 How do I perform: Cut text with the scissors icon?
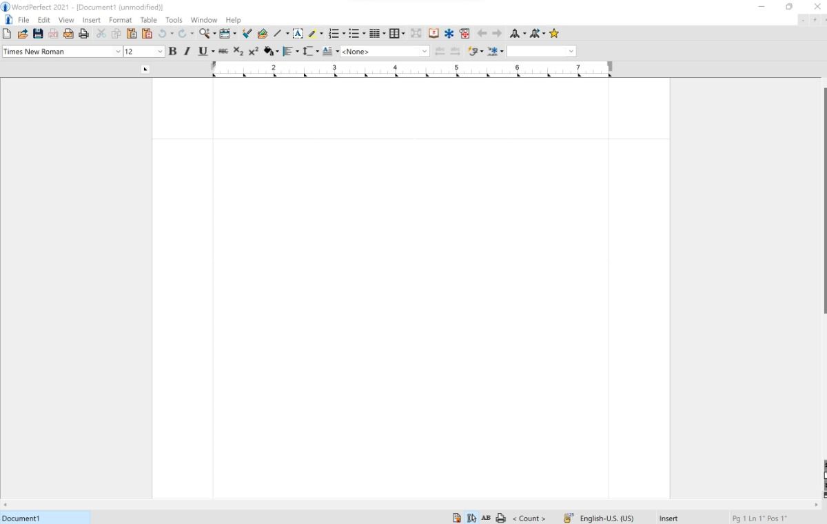[x=101, y=33]
